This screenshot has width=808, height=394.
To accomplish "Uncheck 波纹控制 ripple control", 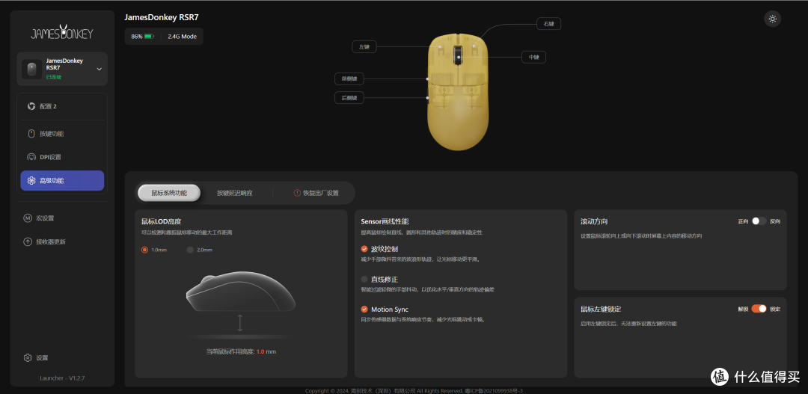I will point(365,249).
